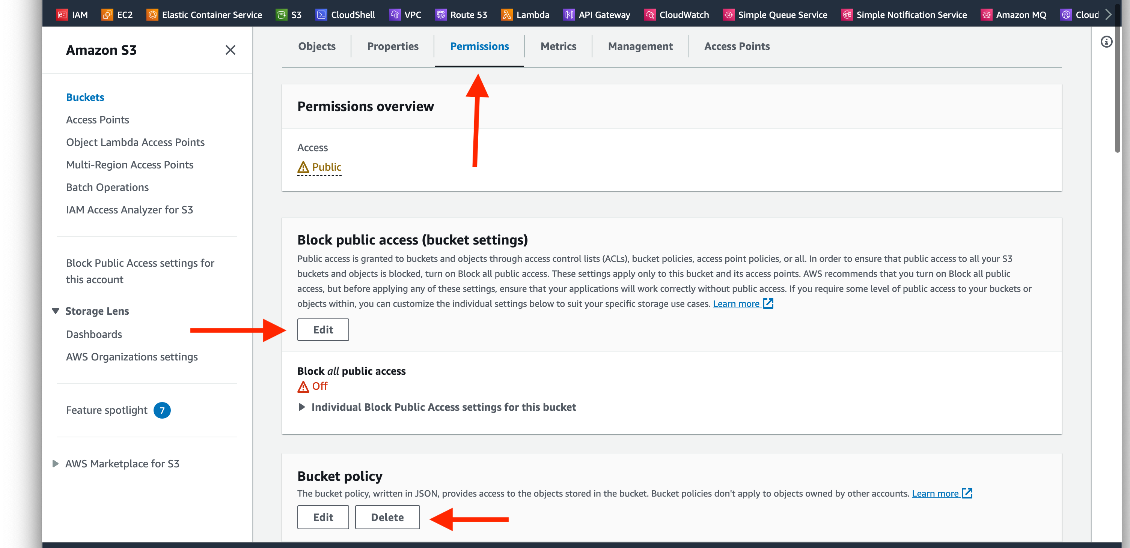1130x548 pixels.
Task: Switch to the Objects tab
Action: point(317,46)
